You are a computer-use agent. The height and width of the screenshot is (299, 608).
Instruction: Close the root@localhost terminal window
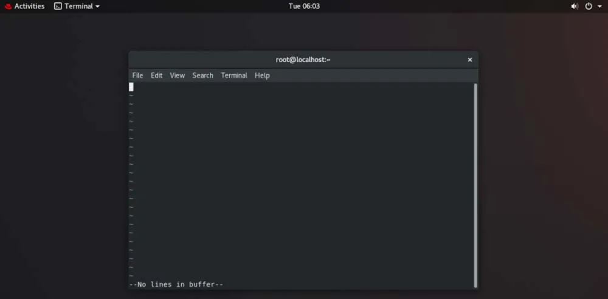470,60
